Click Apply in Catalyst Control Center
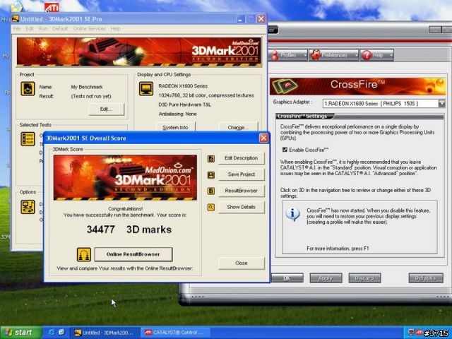 point(326,278)
